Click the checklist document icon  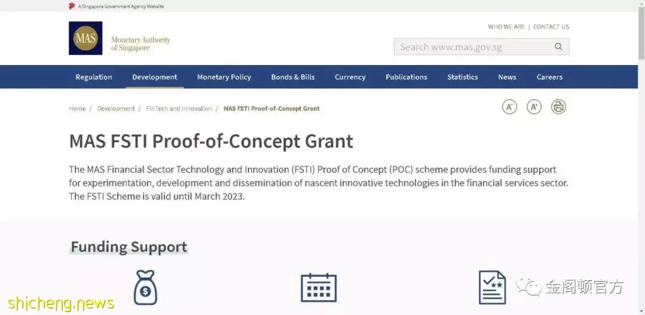point(492,288)
